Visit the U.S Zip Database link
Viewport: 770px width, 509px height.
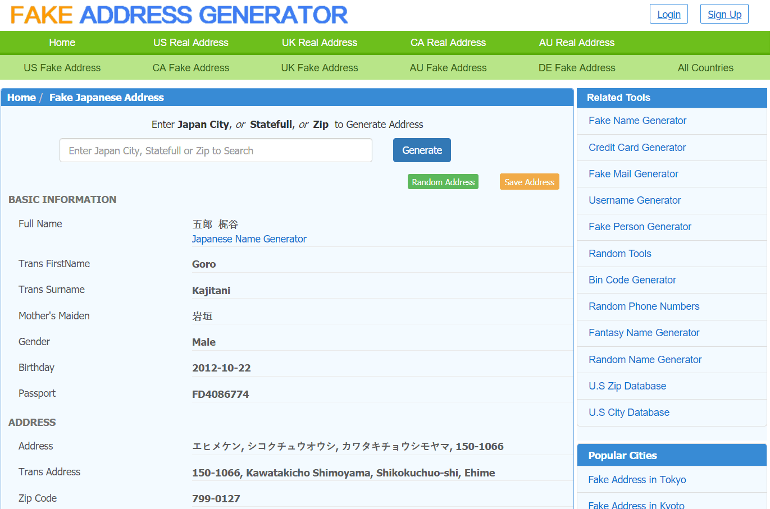click(627, 386)
